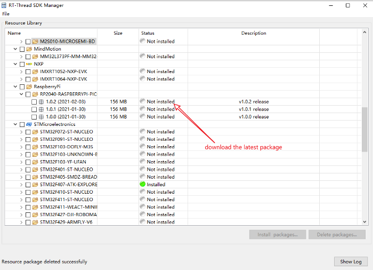The width and height of the screenshot is (373, 270).
Task: Expand the M2S010-MICROSEMI-BD node
Action: [x=21, y=42]
